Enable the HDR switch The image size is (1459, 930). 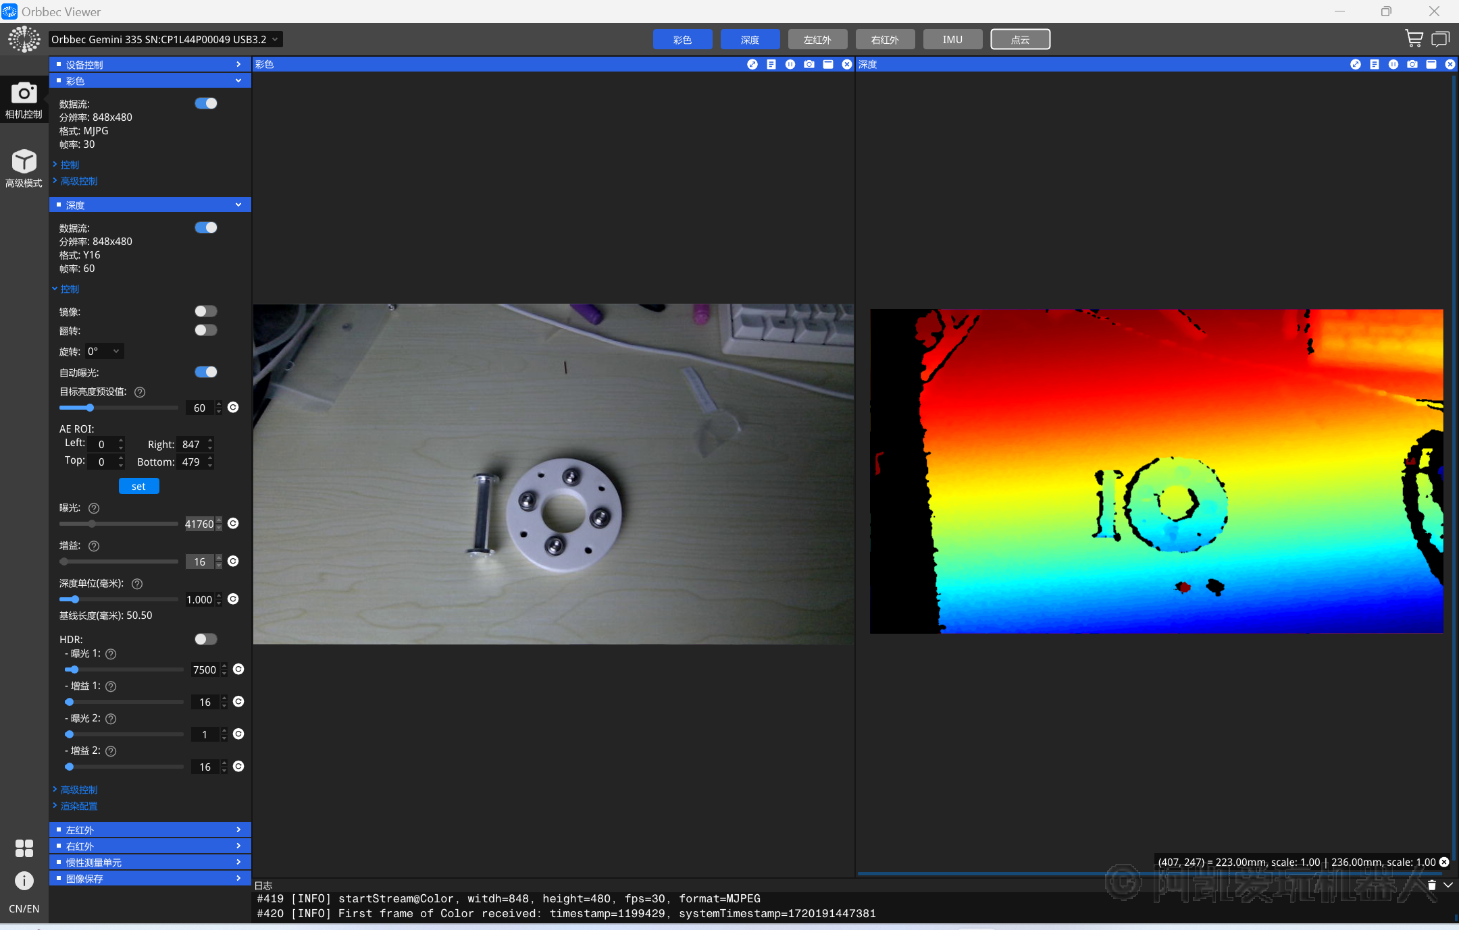[205, 639]
